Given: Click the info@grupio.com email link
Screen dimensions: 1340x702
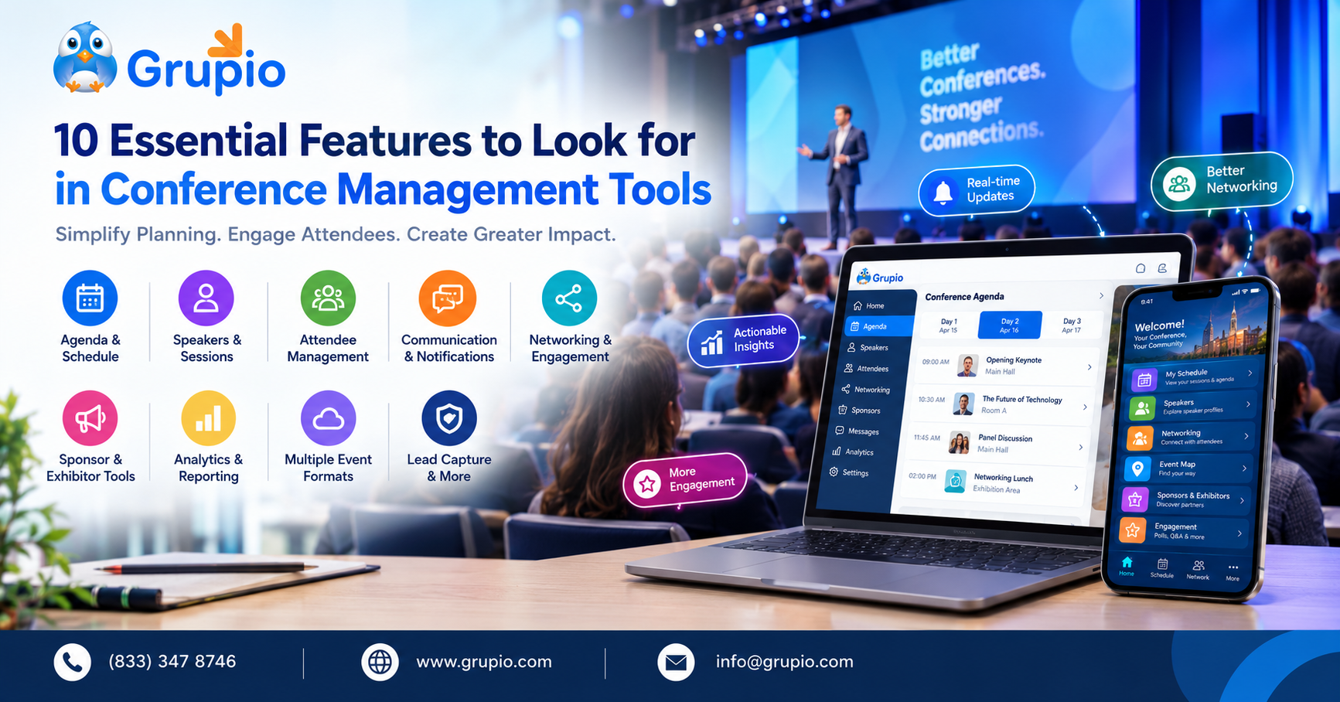Looking at the screenshot, I should [x=785, y=662].
